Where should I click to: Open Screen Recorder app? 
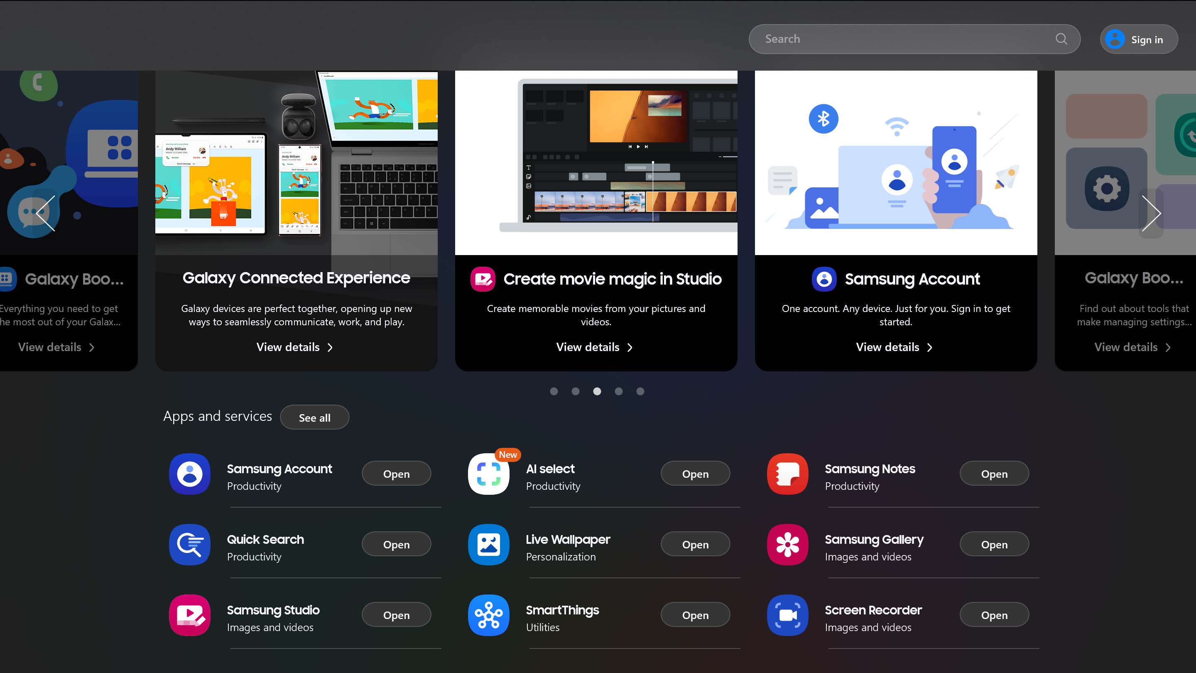pos(994,615)
